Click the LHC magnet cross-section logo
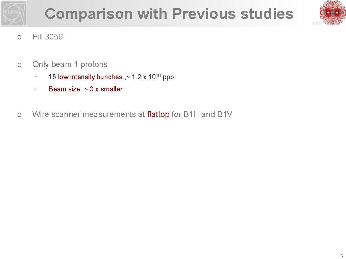 coord(332,13)
